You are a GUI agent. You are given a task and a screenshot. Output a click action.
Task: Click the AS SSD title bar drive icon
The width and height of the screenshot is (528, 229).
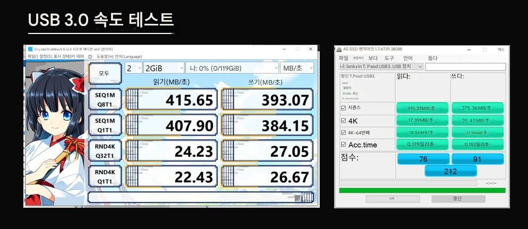coord(339,49)
